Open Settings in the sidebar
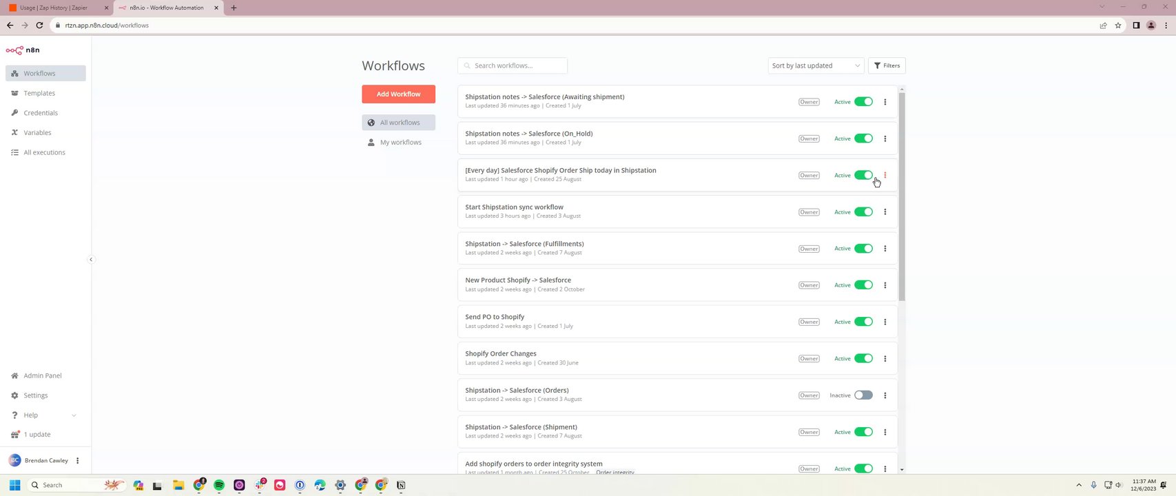1176x496 pixels. pos(45,395)
